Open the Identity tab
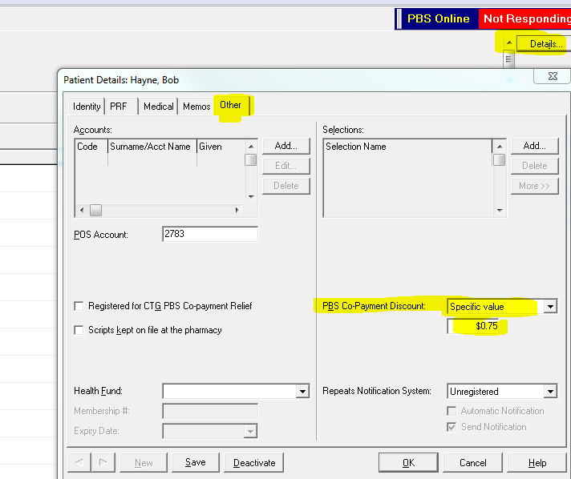Screen dimensions: 571x479 pyautogui.click(x=87, y=107)
